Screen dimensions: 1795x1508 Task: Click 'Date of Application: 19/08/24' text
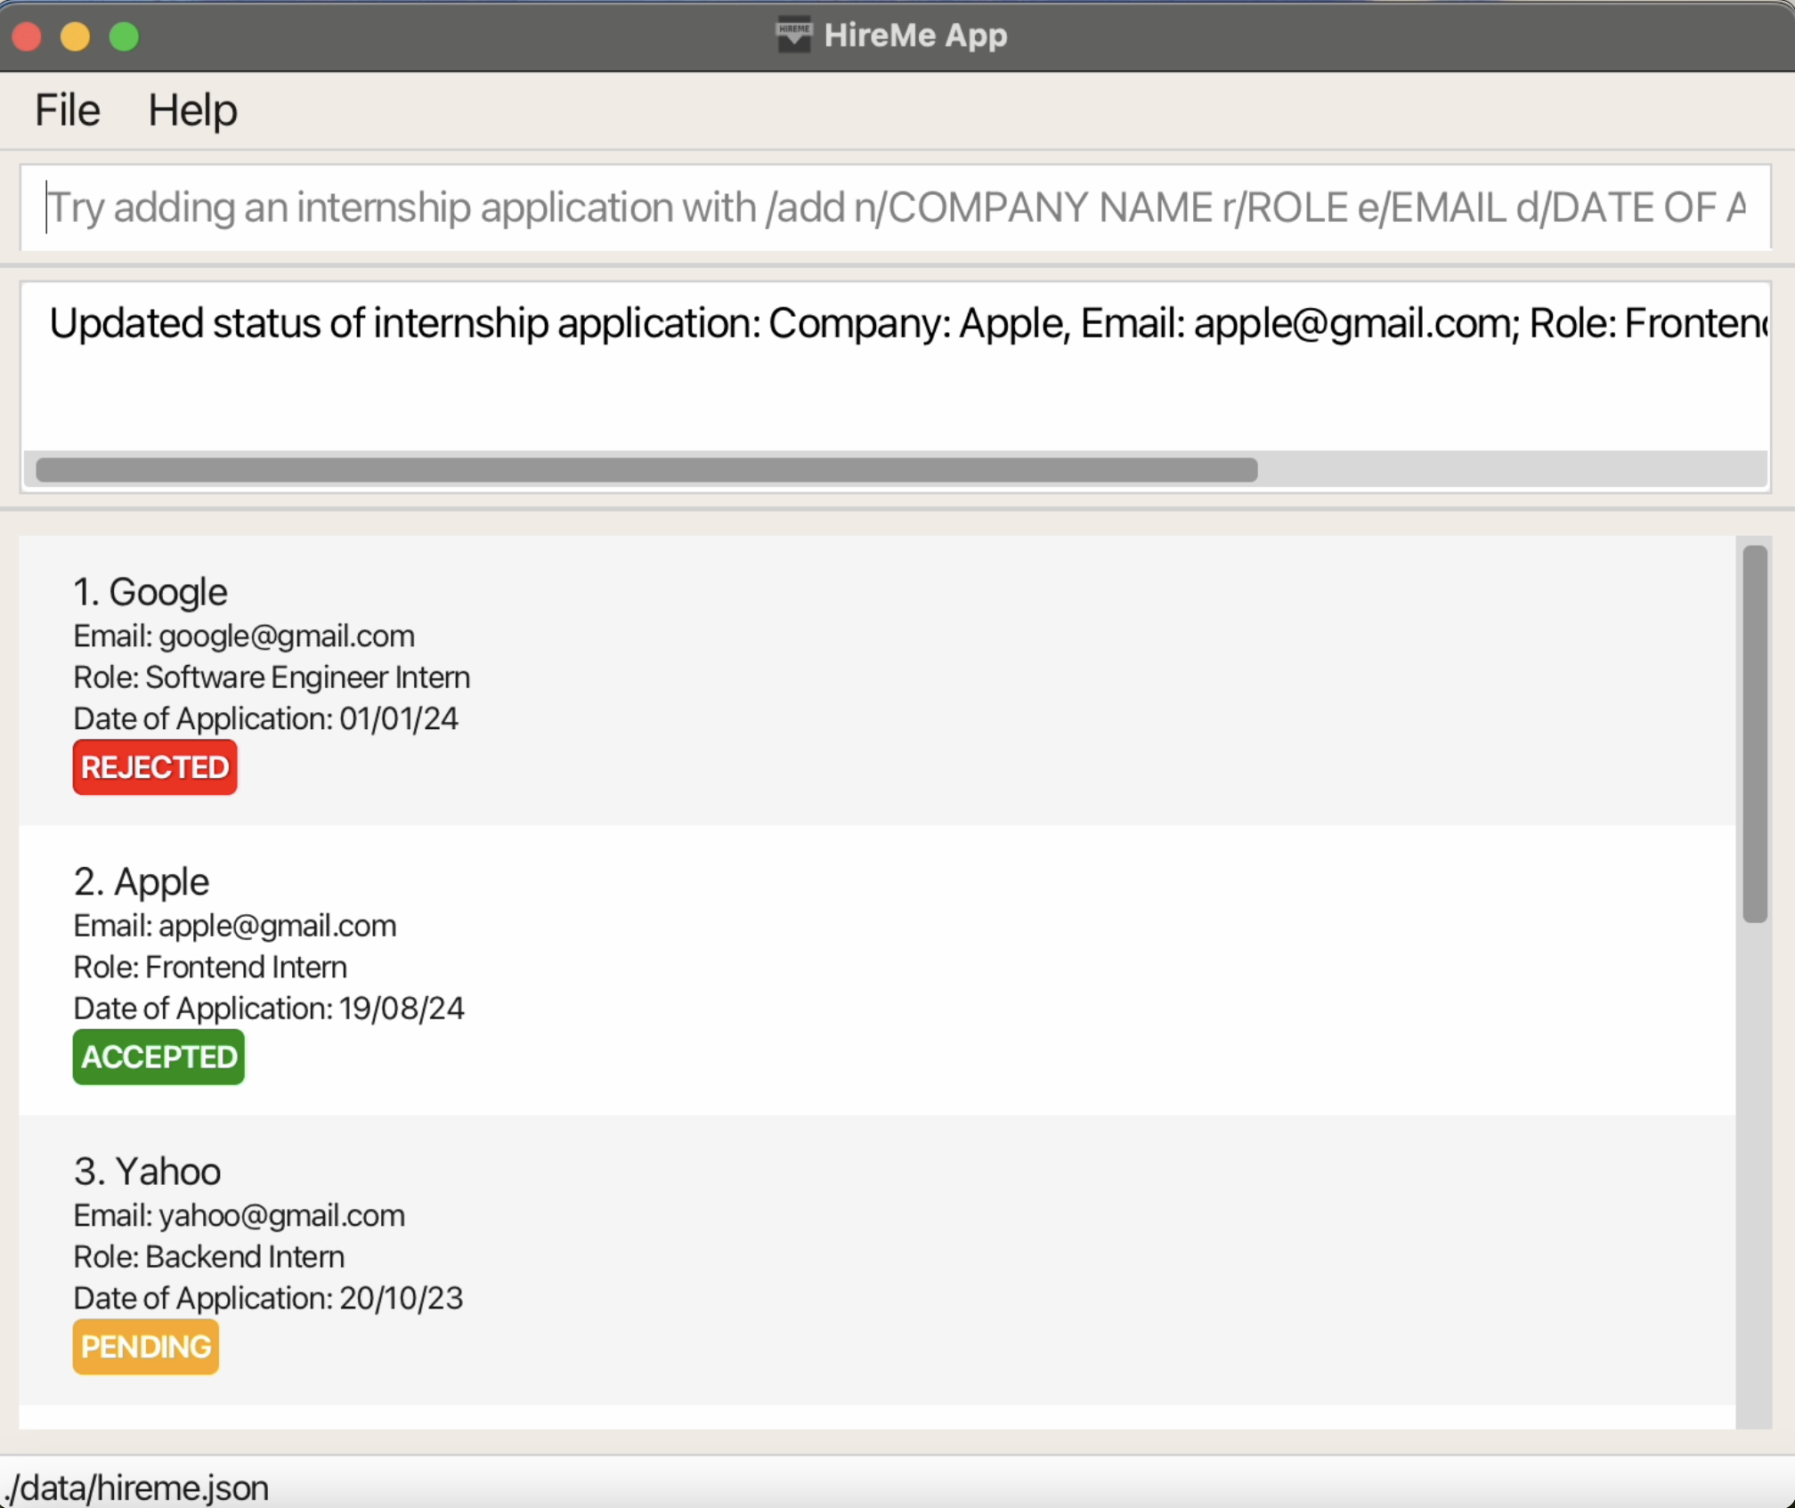pyautogui.click(x=269, y=1009)
